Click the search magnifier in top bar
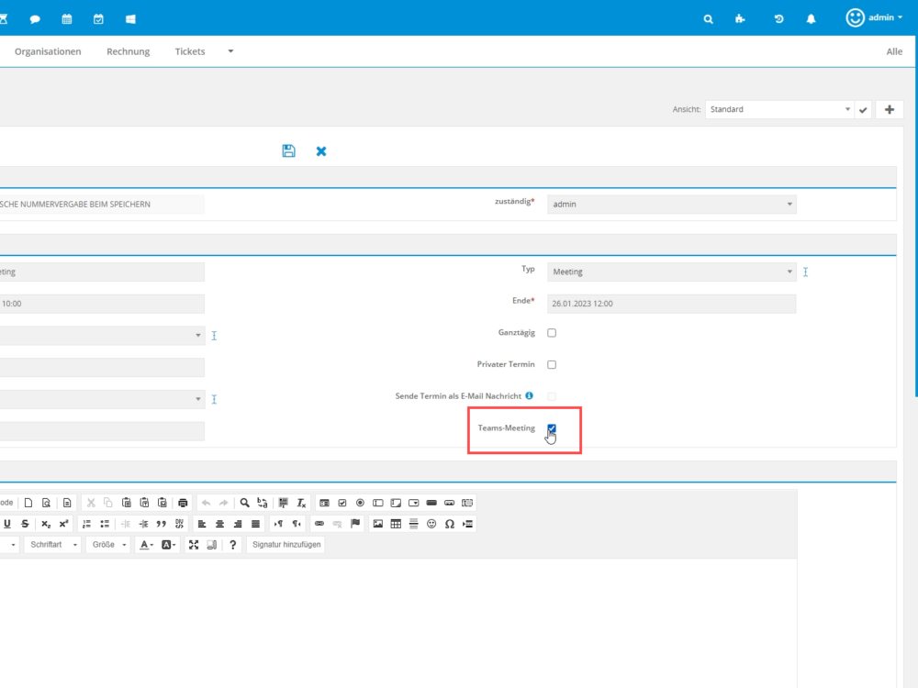The width and height of the screenshot is (918, 688). click(708, 18)
